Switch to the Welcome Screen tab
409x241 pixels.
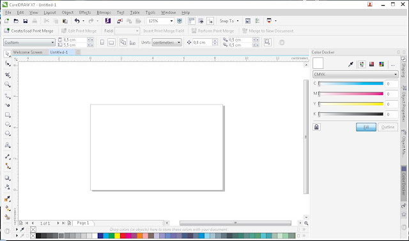point(27,52)
